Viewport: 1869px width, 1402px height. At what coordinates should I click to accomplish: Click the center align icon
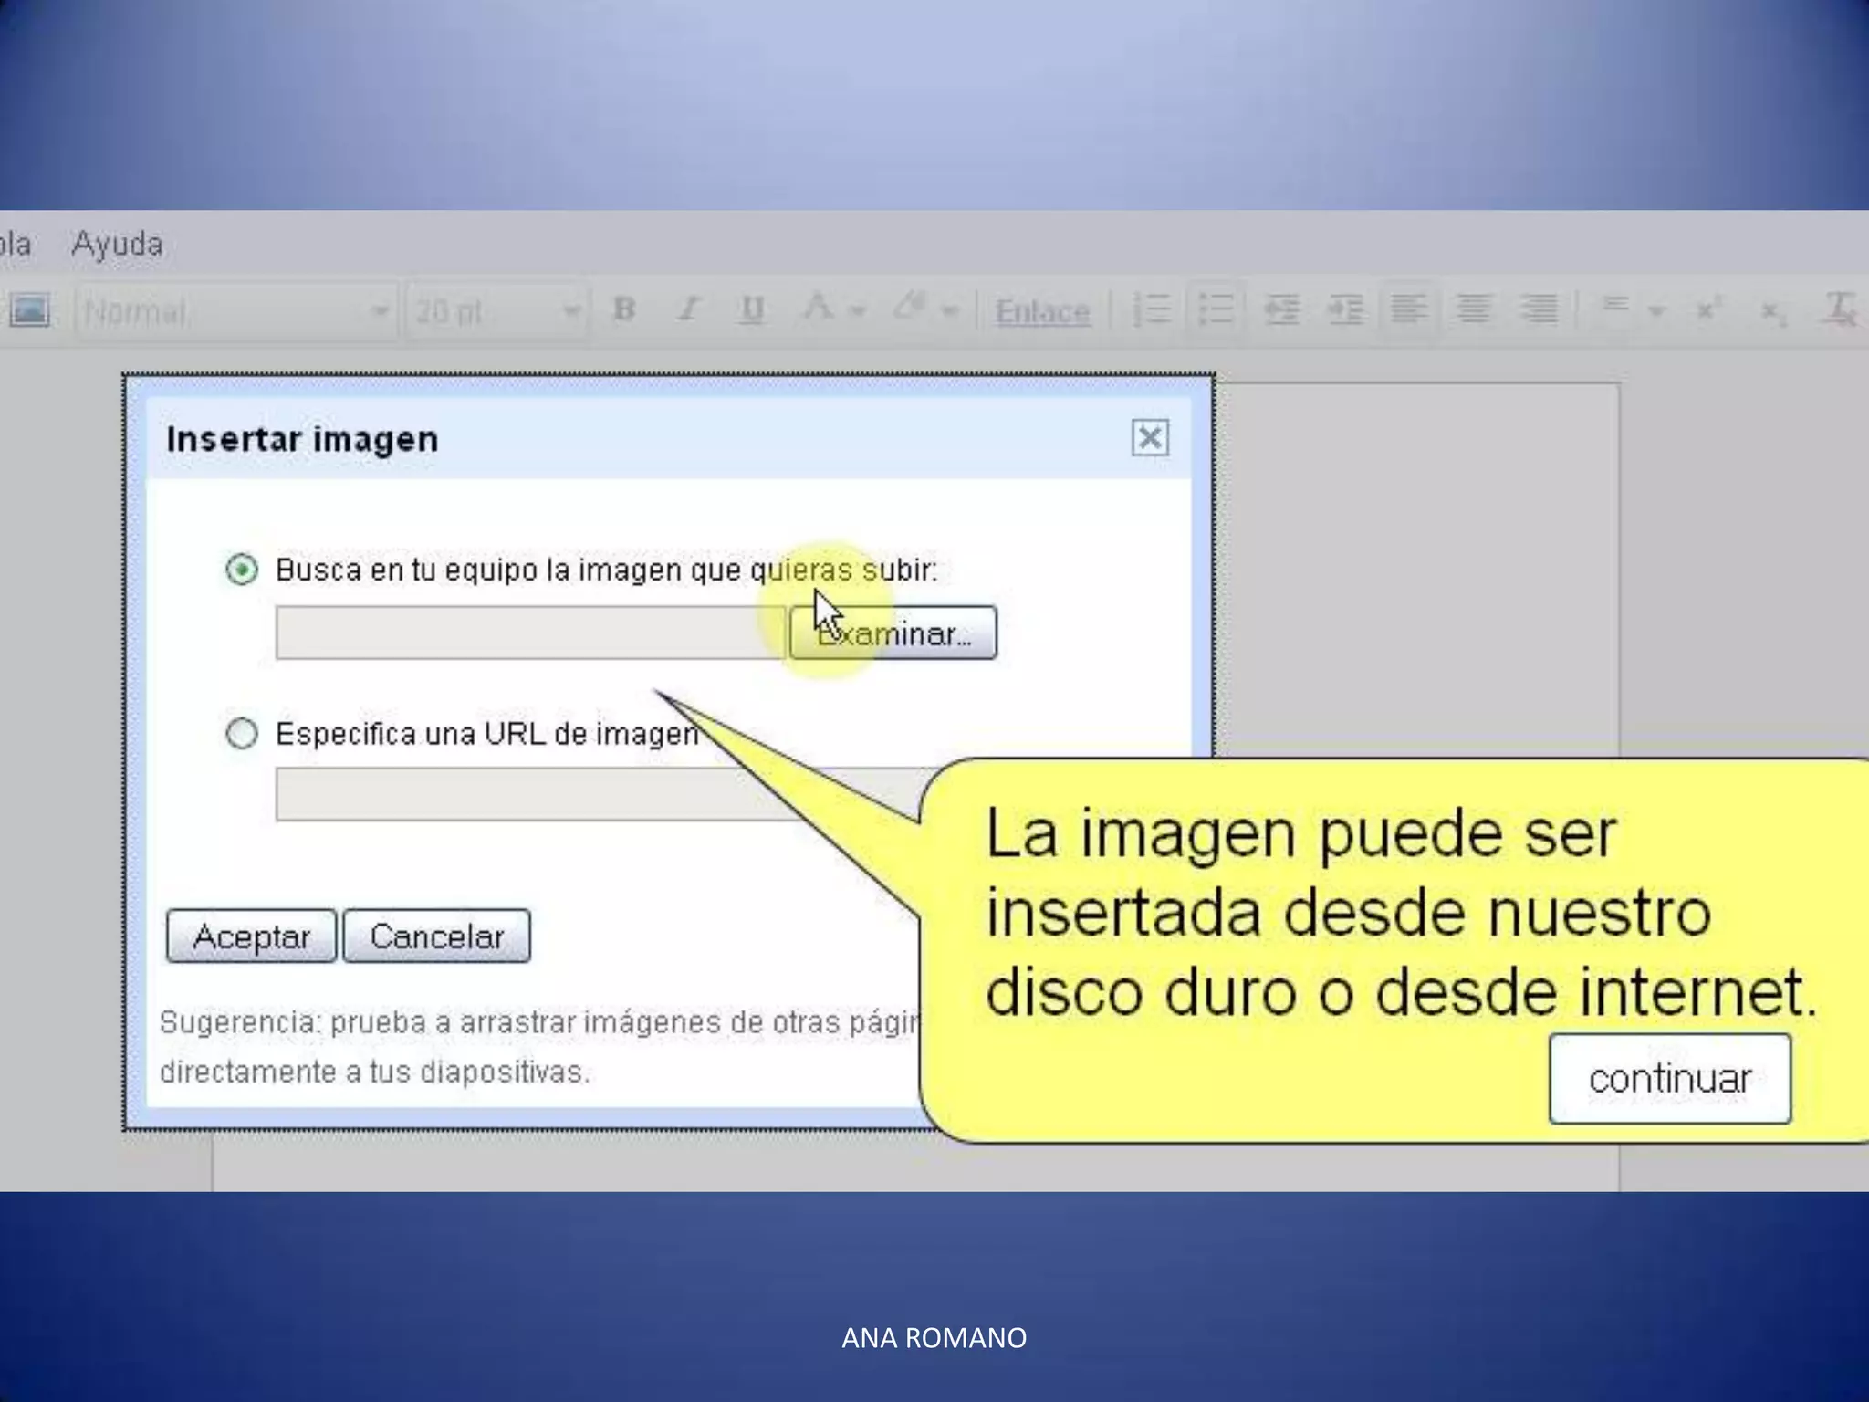(x=1473, y=310)
